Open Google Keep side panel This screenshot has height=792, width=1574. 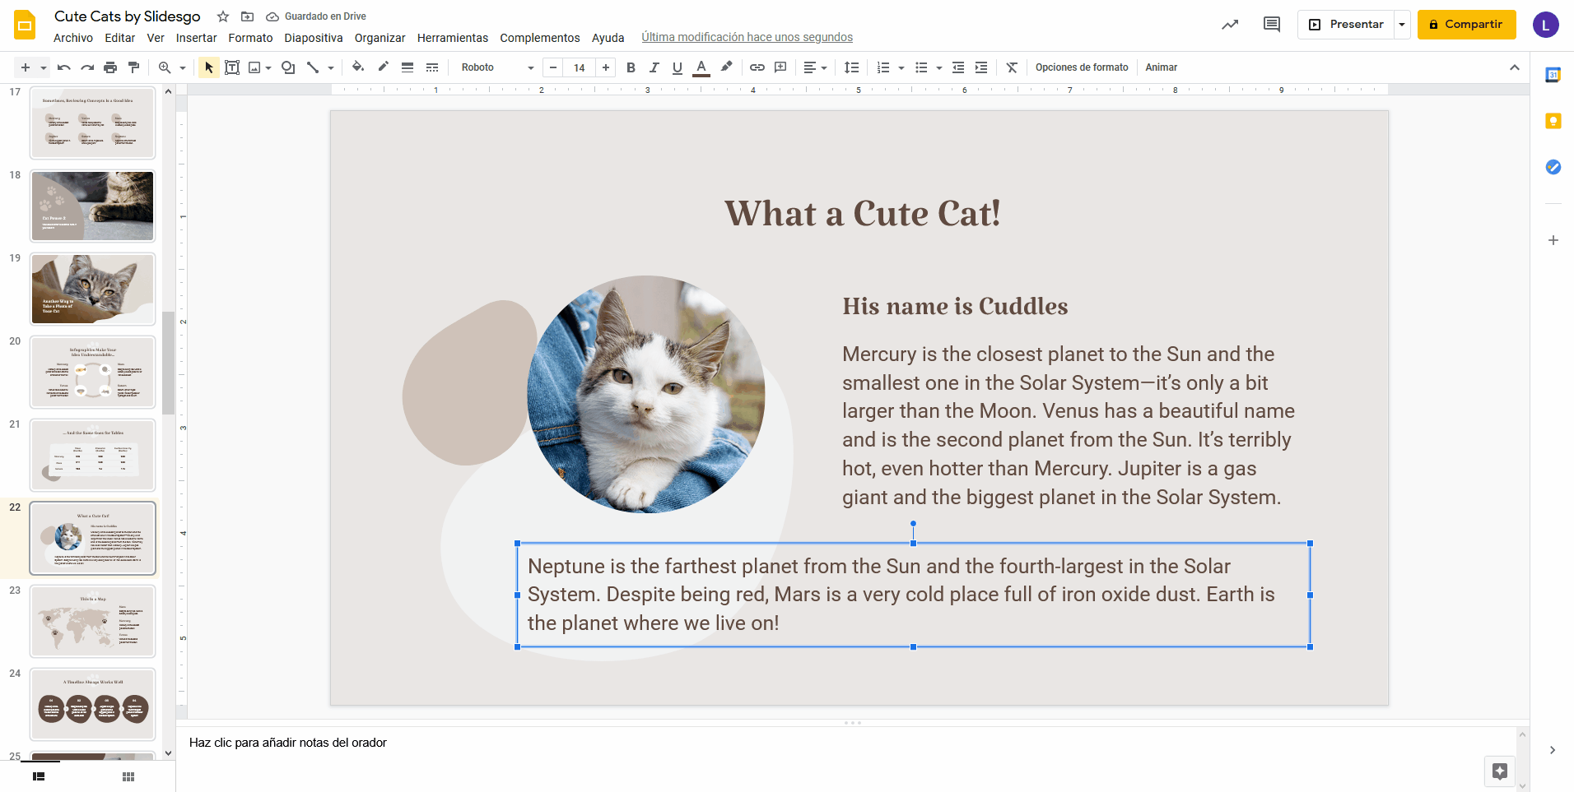coord(1553,121)
